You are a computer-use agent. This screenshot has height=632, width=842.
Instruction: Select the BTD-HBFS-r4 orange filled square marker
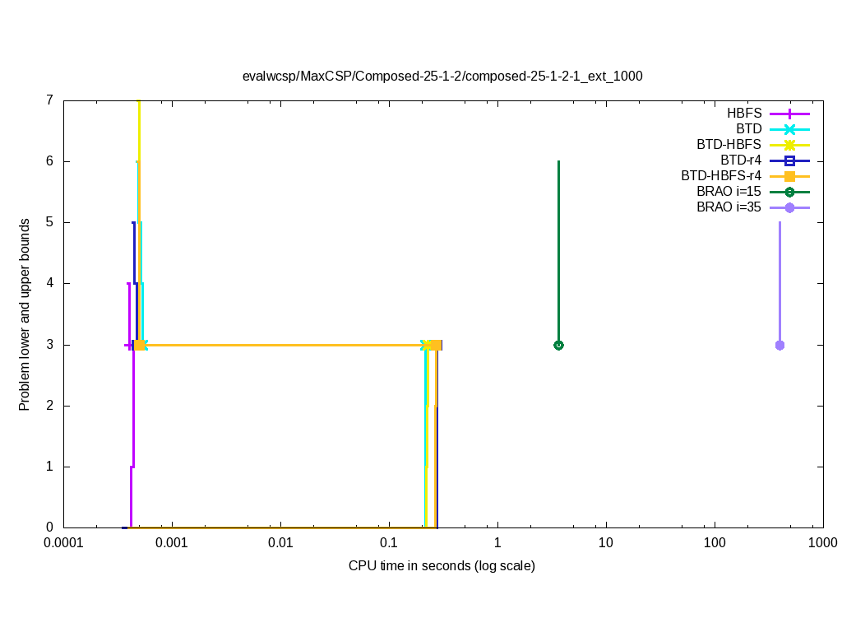[789, 176]
